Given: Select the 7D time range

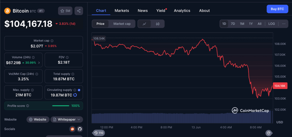Looking at the screenshot, I should [233, 24].
